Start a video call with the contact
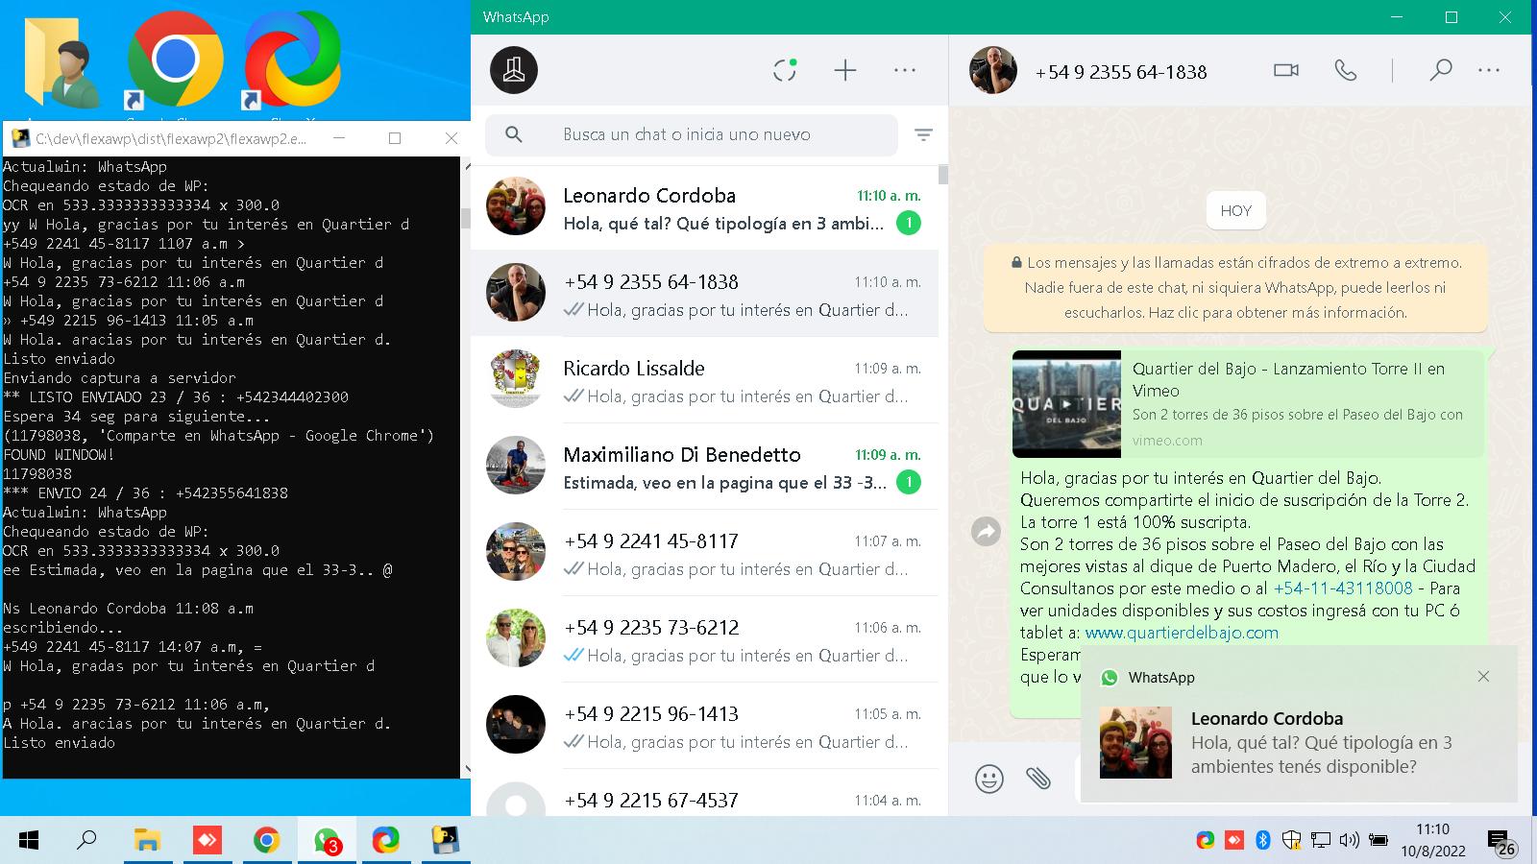 point(1285,70)
